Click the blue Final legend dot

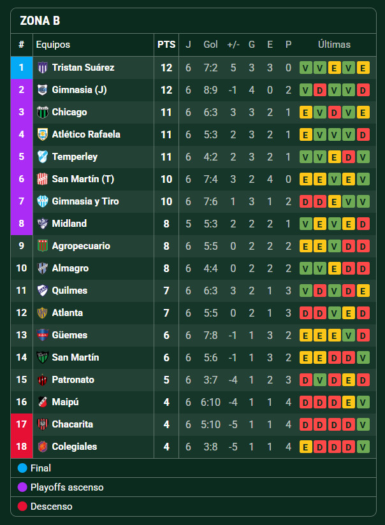[x=22, y=468]
